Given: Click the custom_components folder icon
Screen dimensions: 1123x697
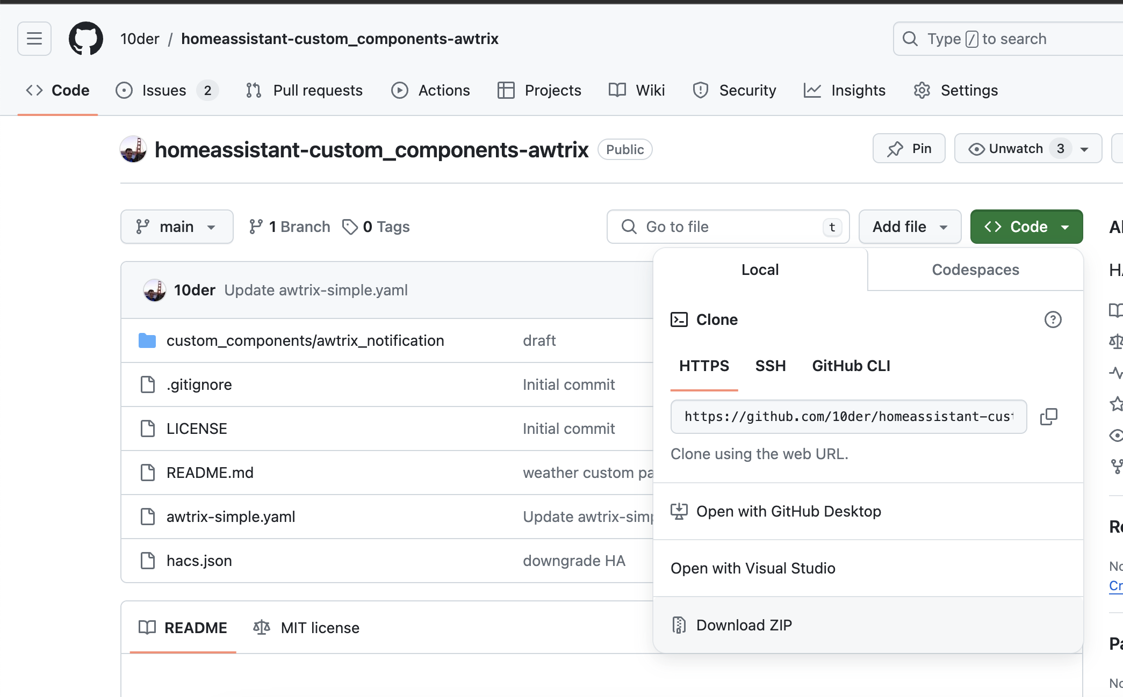Looking at the screenshot, I should click(147, 340).
